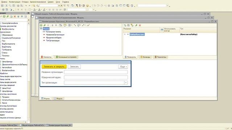Expand the НаборКонстант attribute row
Viewport: 232px width, 130px height.
pos(125,34)
